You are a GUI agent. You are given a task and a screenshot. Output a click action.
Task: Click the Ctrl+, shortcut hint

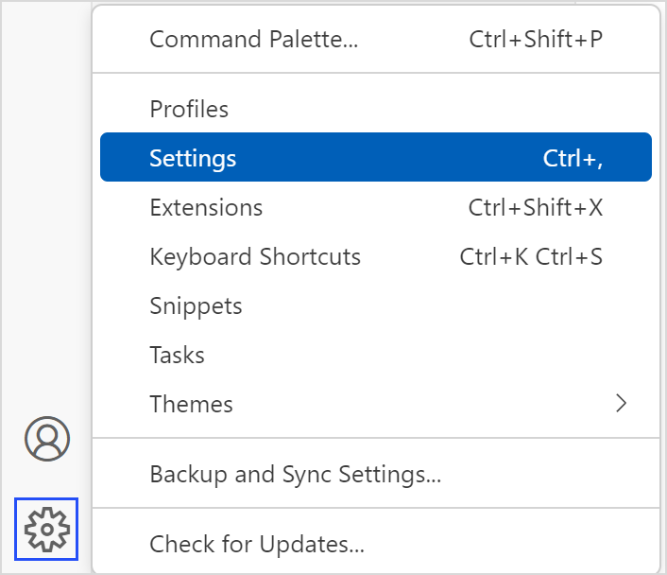click(x=573, y=159)
